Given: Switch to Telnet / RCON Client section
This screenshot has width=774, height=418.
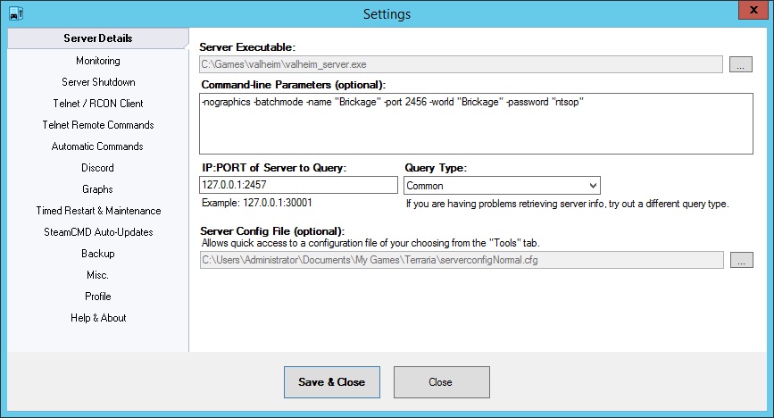Looking at the screenshot, I should [x=98, y=104].
